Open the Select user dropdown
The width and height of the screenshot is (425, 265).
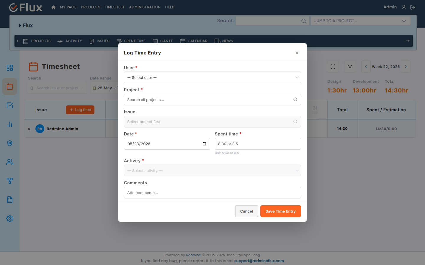pyautogui.click(x=212, y=77)
